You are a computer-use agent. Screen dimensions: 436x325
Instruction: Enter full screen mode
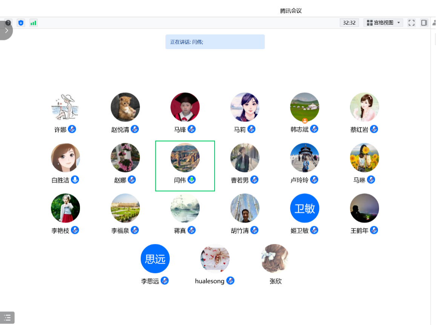(411, 23)
